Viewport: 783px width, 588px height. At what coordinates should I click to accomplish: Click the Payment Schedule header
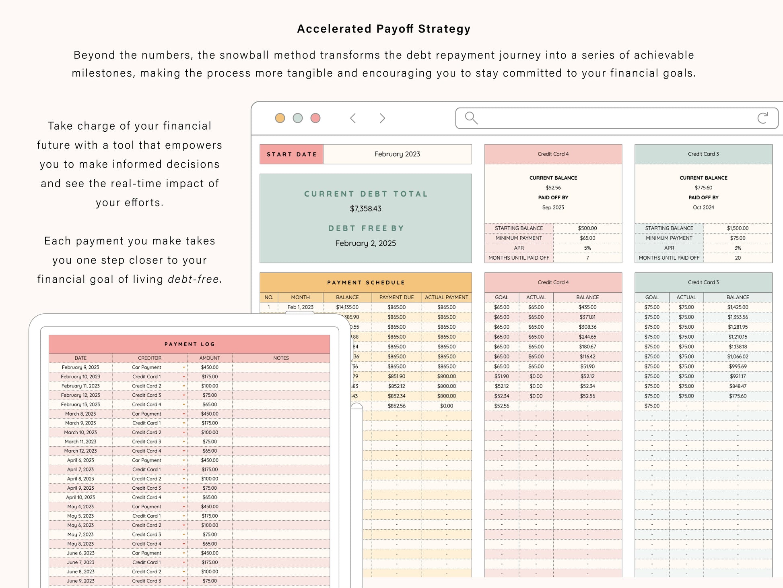tap(365, 282)
